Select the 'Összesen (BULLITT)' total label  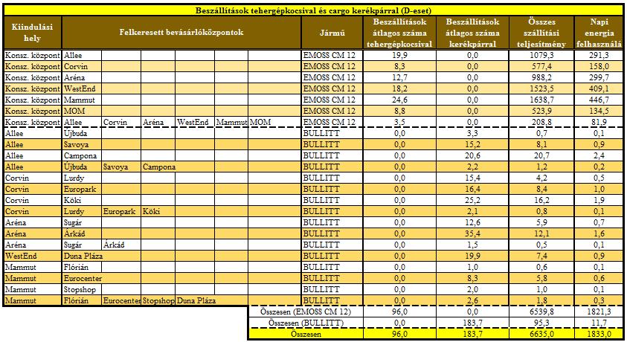tap(306, 323)
